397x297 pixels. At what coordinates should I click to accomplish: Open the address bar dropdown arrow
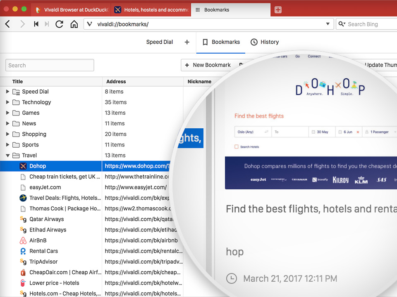coord(328,24)
